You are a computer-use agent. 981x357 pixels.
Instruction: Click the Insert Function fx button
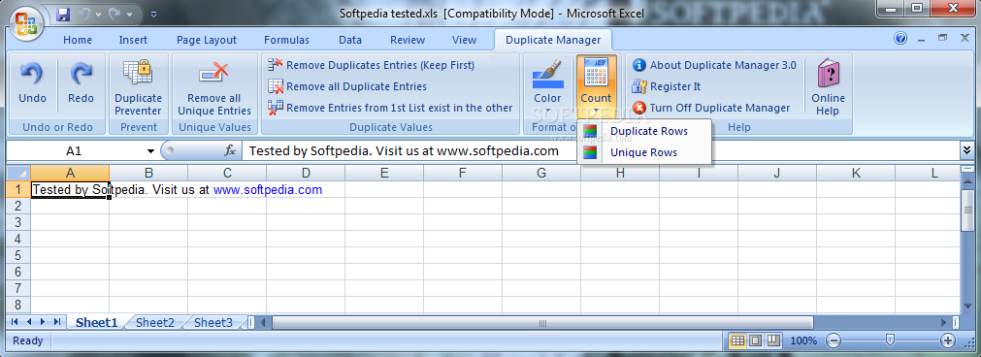(x=230, y=150)
